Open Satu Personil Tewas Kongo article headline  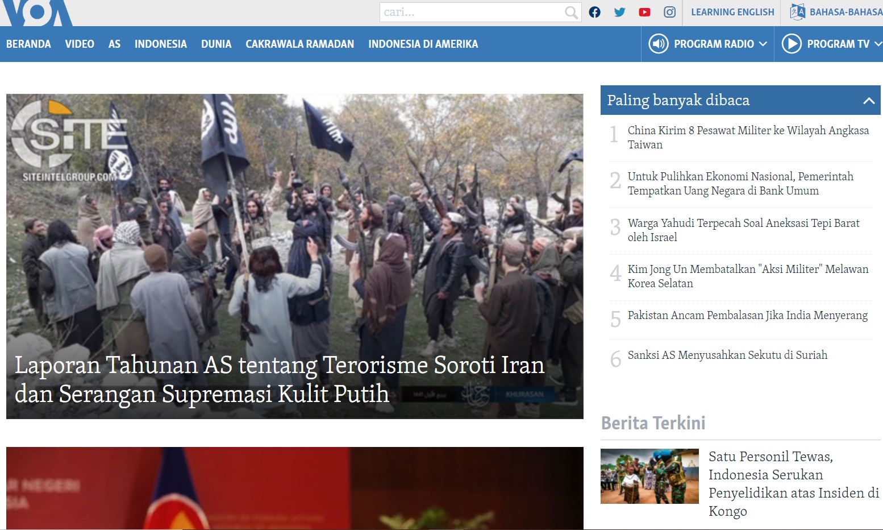click(793, 483)
